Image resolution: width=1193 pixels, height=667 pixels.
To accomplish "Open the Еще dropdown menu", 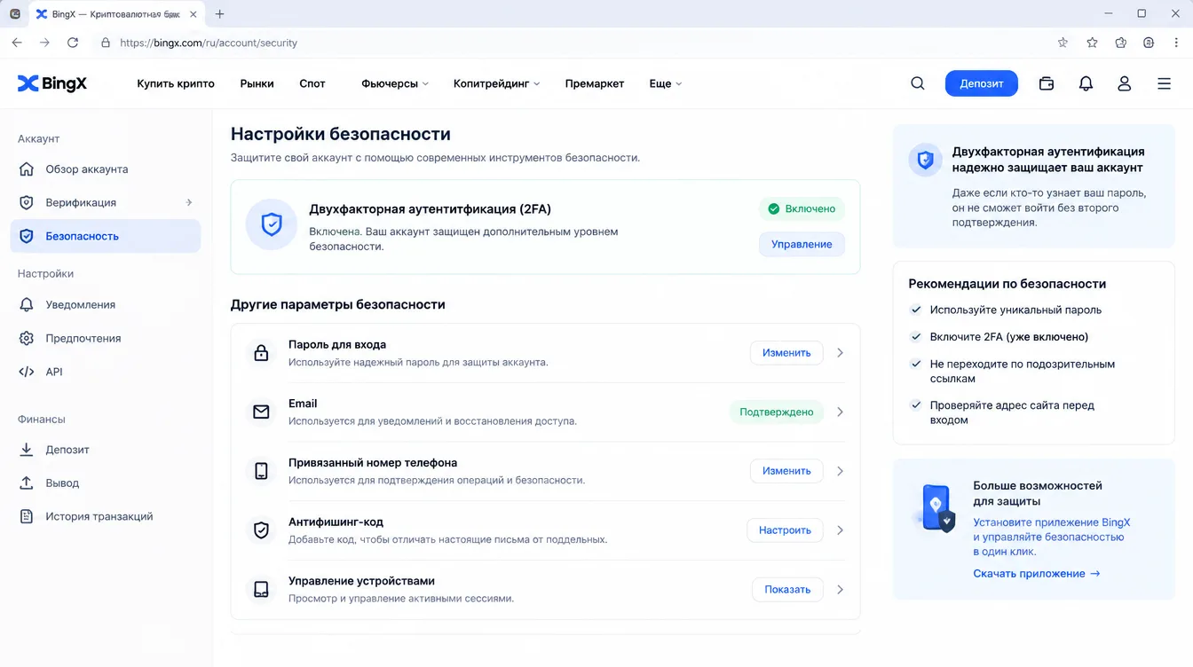I will coord(666,83).
